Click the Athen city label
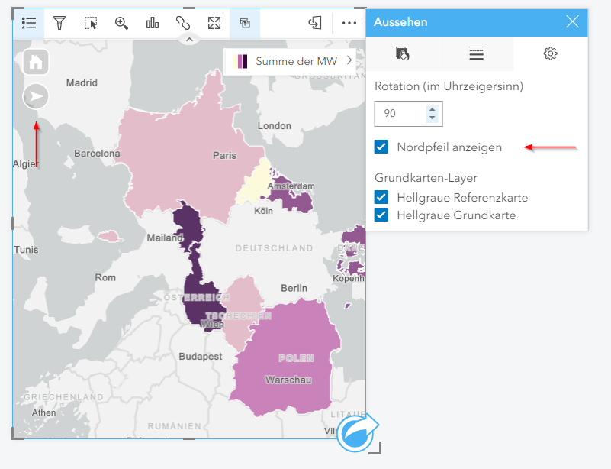 tap(44, 412)
